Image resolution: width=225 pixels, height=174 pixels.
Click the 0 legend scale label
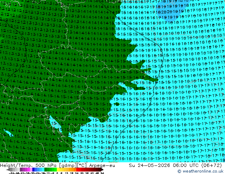tap(57, 173)
